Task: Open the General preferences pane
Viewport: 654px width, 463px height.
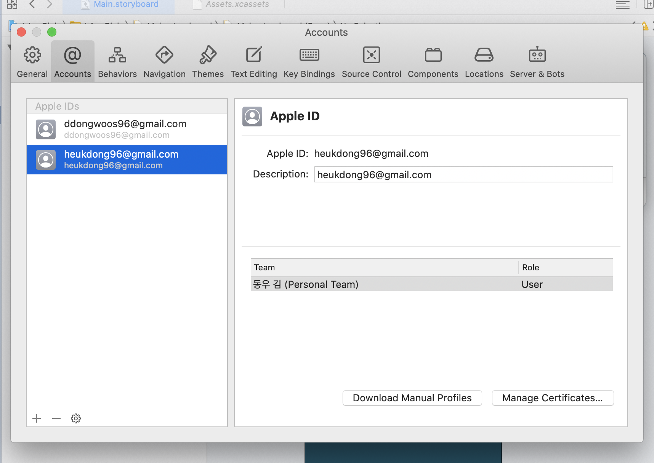Action: [32, 62]
